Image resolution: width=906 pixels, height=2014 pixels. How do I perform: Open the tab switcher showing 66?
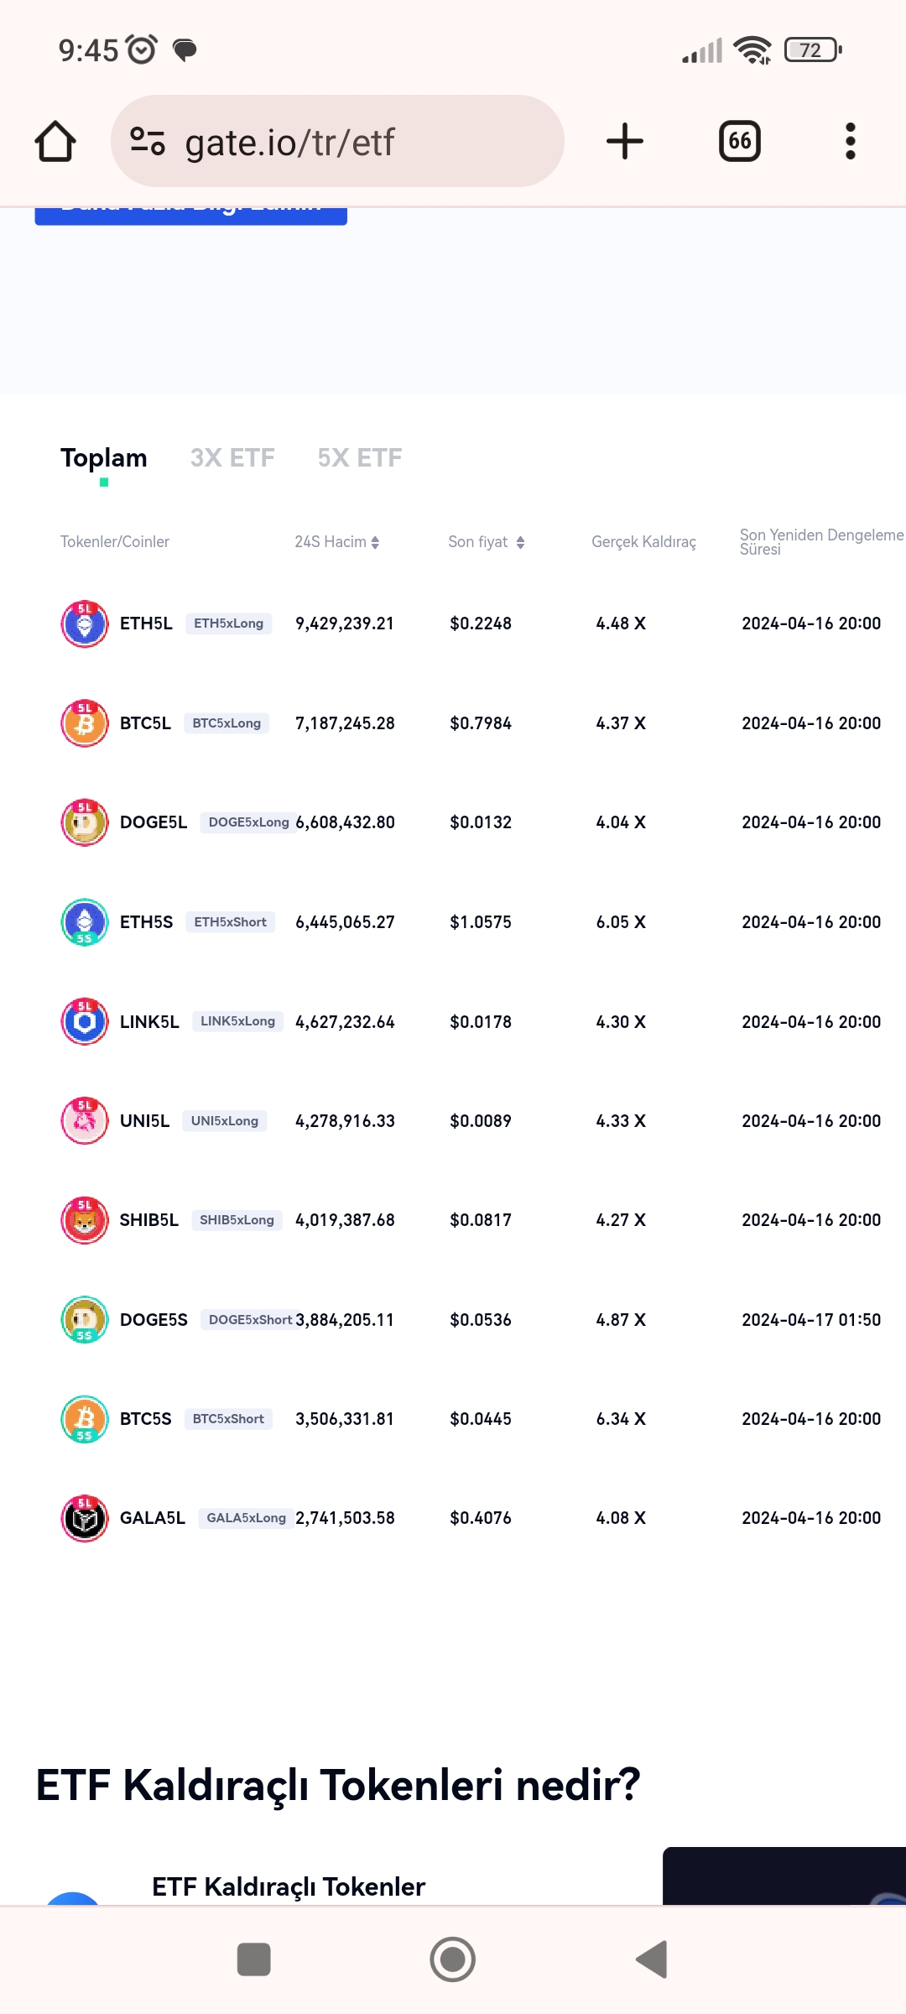click(x=740, y=141)
